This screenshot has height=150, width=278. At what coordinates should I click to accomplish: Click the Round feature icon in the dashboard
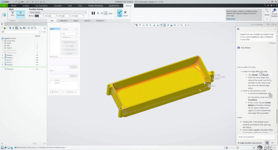point(4,14)
